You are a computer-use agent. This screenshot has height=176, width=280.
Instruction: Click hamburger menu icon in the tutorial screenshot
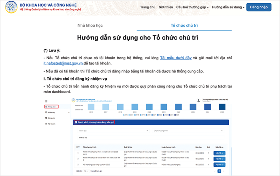pos(46,102)
